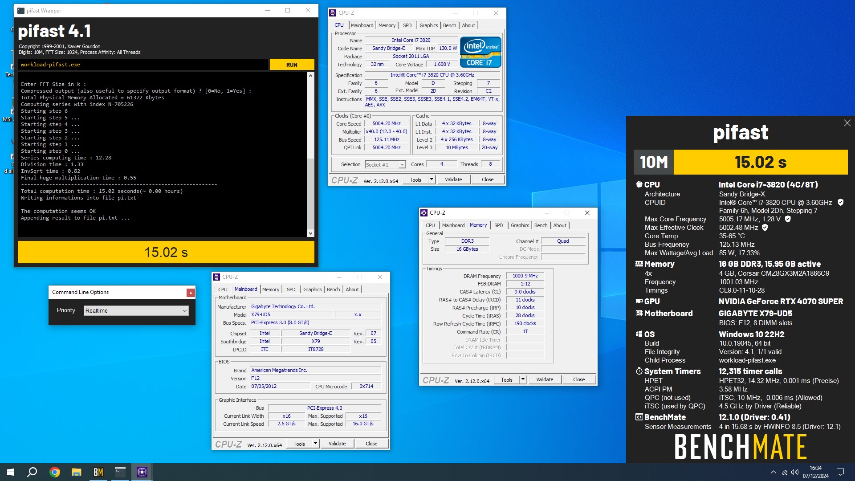Click Validate in CPU-Z Memory window
This screenshot has height=481, width=855.
[x=545, y=379]
